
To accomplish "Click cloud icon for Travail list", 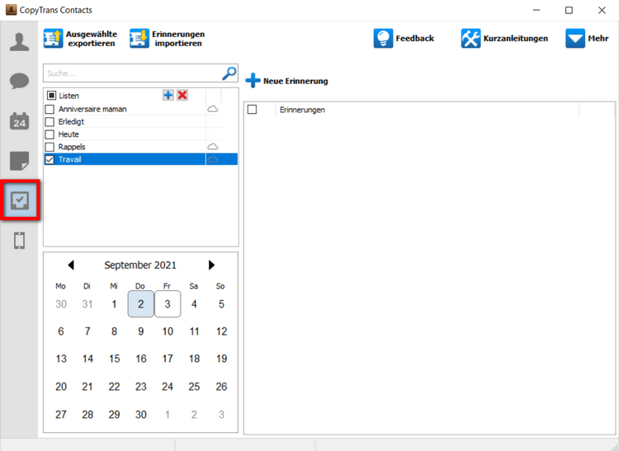I will [x=213, y=159].
